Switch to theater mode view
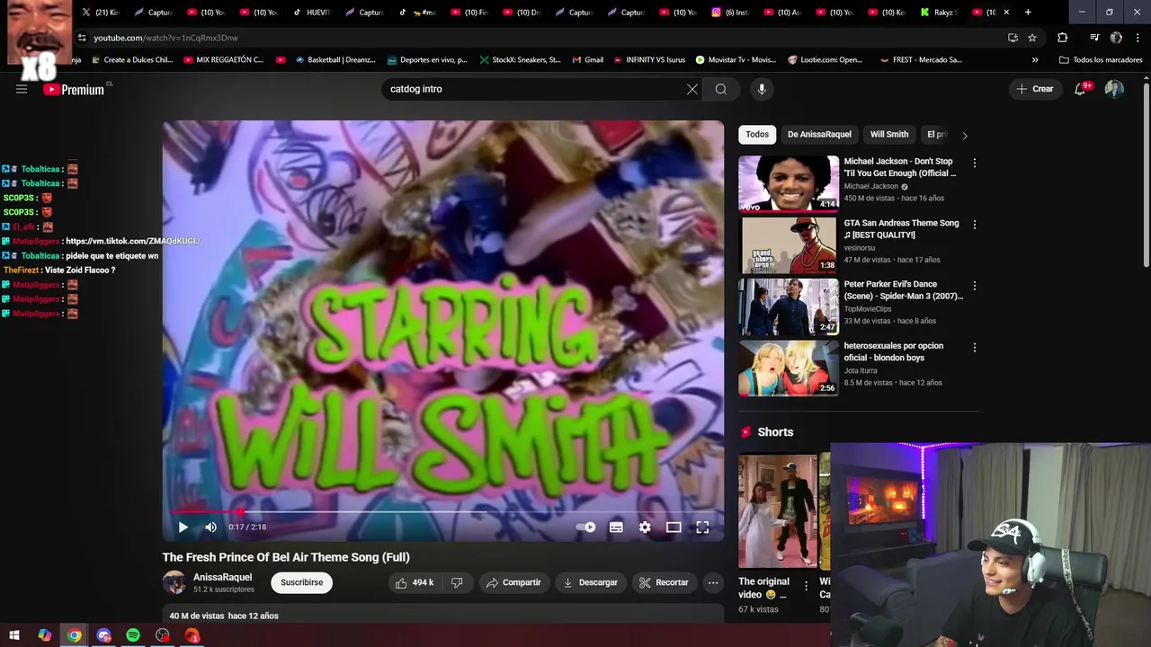Screen dimensions: 1151x647 pos(674,527)
